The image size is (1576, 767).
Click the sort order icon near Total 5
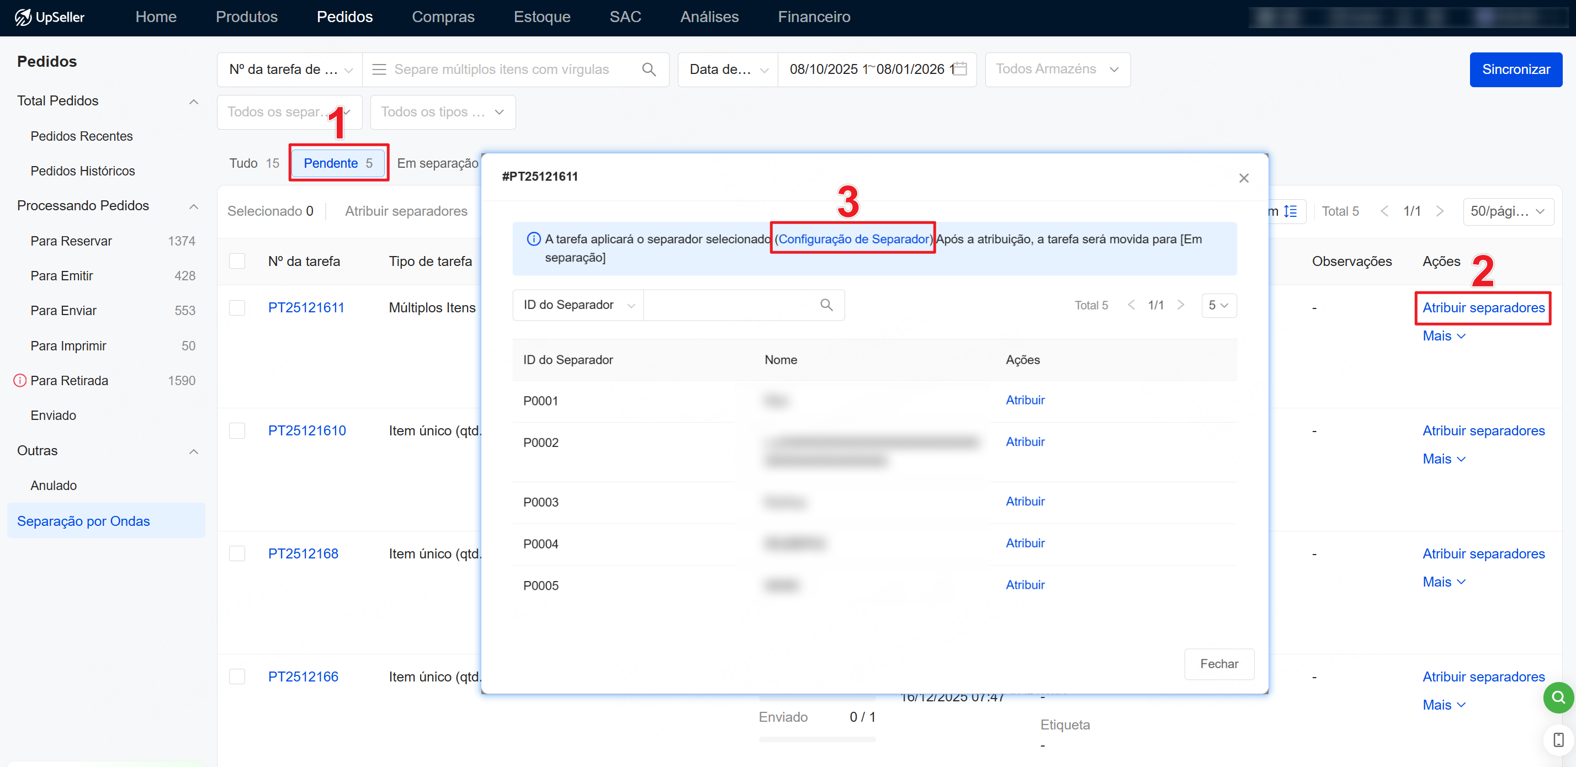point(1290,212)
